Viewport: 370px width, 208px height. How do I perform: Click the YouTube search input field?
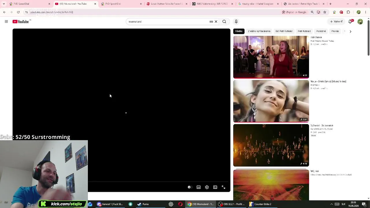click(x=168, y=22)
